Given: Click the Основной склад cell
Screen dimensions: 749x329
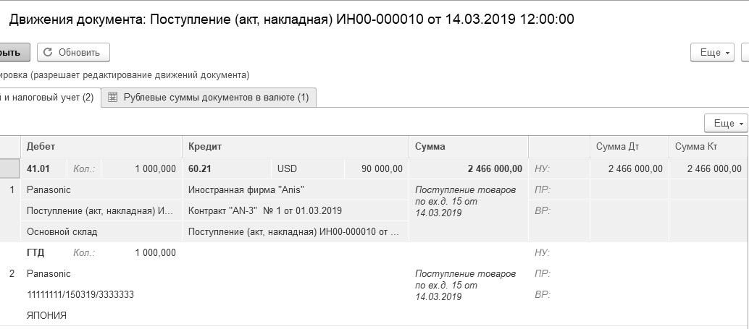Looking at the screenshot, I should point(62,232).
